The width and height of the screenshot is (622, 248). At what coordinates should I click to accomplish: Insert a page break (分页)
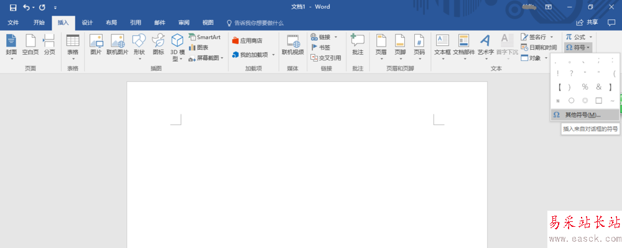49,45
